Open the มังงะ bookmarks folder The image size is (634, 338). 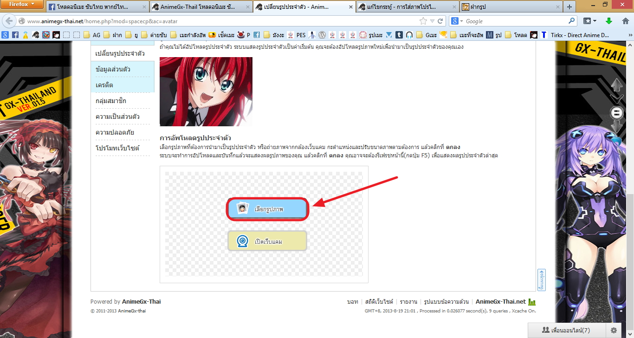tap(273, 35)
